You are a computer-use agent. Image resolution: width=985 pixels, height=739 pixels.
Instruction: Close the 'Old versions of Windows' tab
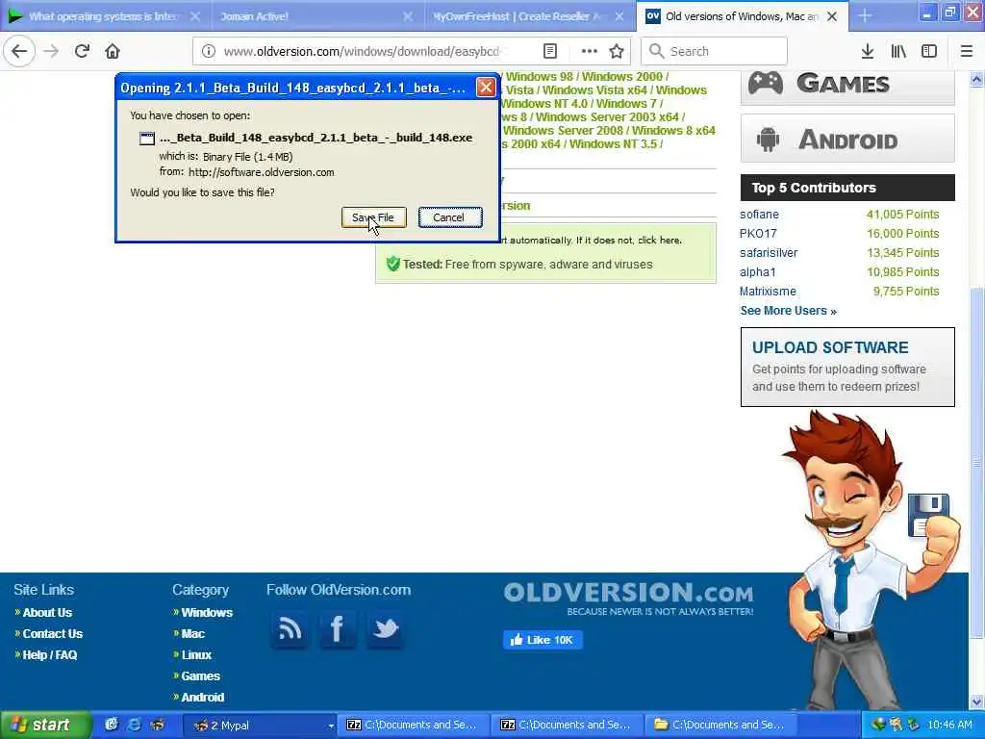pyautogui.click(x=832, y=16)
